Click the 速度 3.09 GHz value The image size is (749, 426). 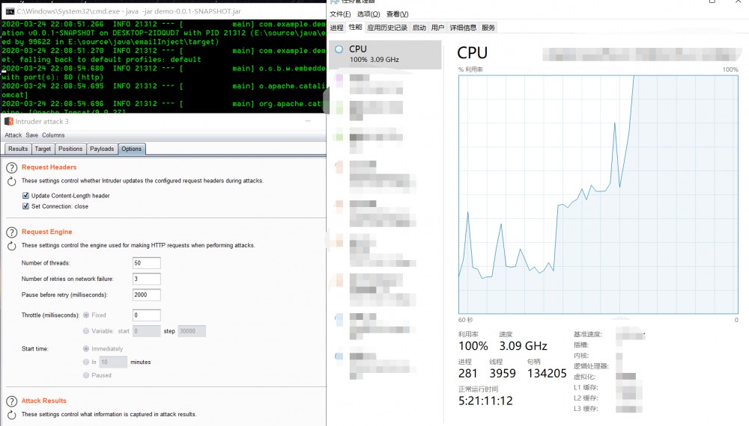coord(523,346)
